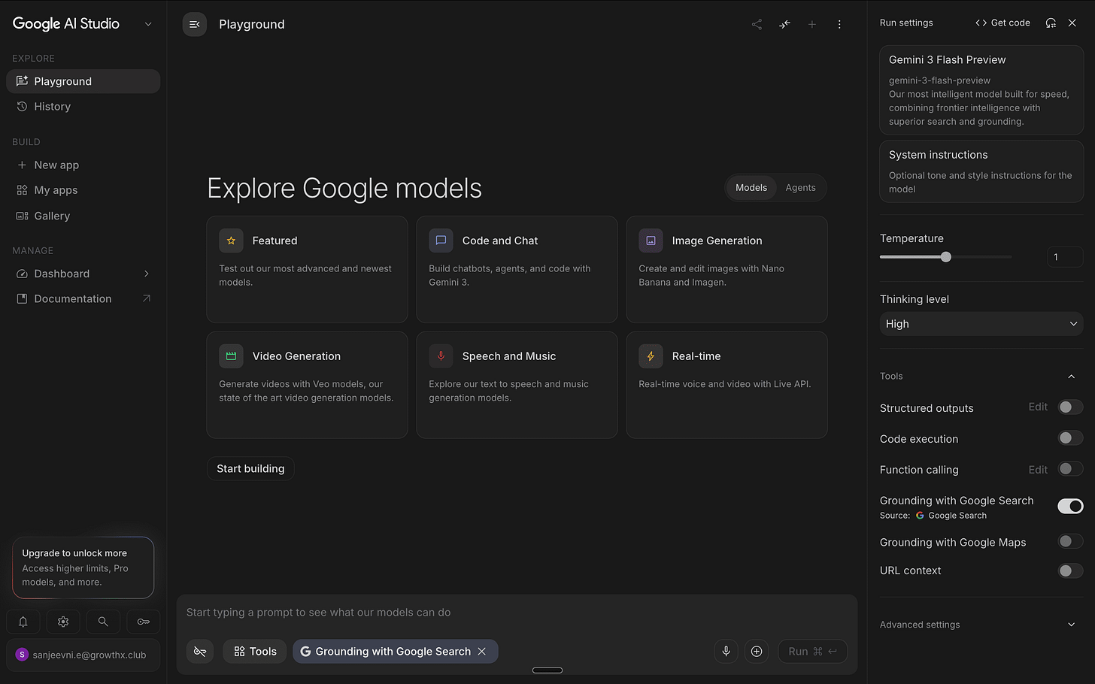Open the Gallery
The height and width of the screenshot is (684, 1095).
coord(83,216)
